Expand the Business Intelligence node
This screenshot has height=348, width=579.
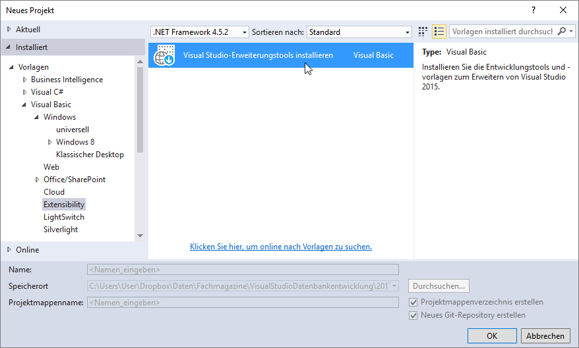25,80
